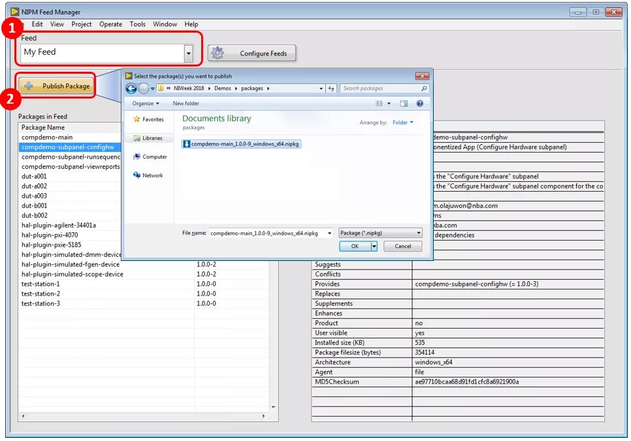Viewport: 631px width, 441px height.
Task: Click New folder in dialog toolbar
Action: (186, 103)
